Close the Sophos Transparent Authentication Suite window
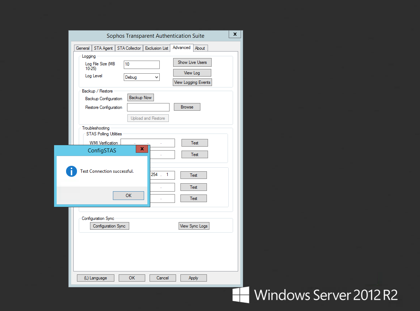This screenshot has width=420, height=311. 235,34
